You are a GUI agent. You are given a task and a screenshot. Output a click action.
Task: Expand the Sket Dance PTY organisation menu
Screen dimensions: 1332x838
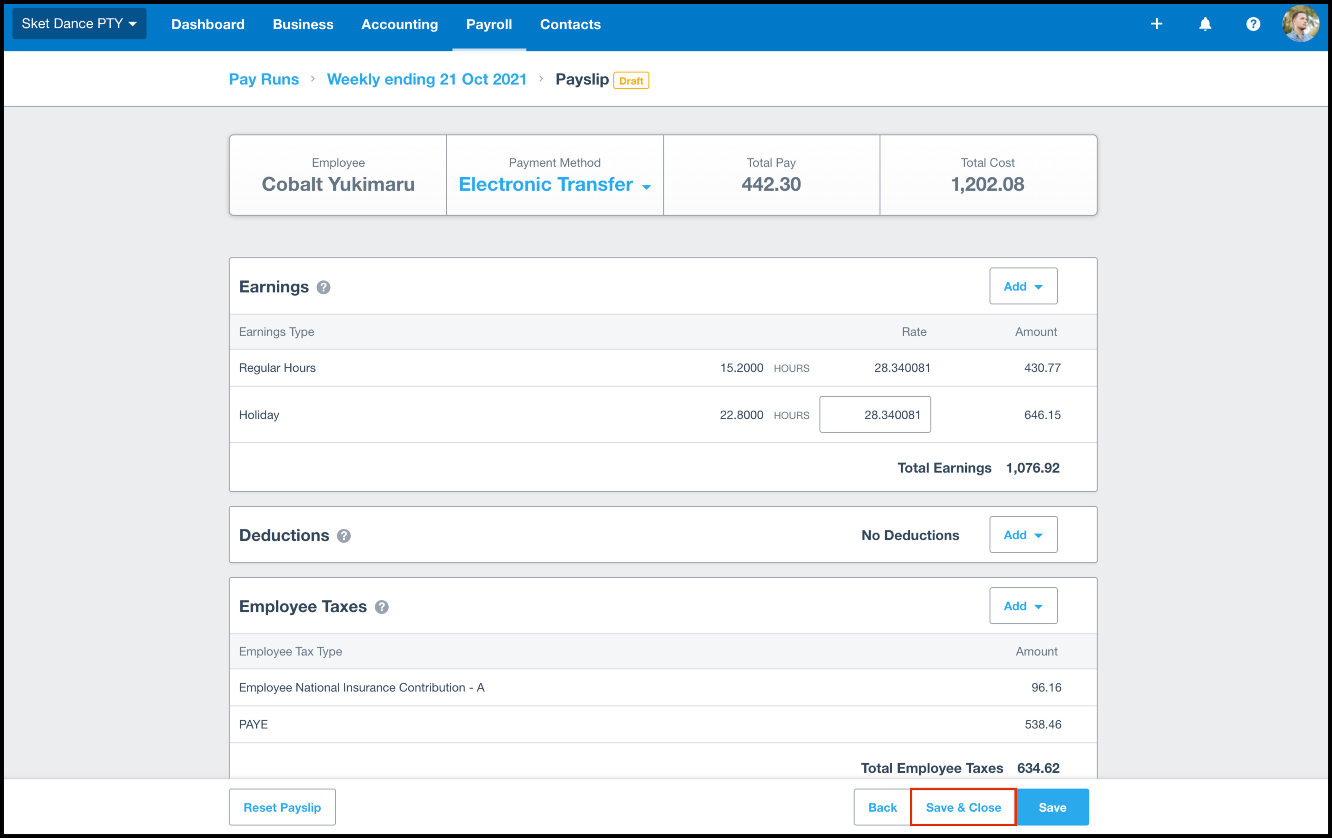(x=79, y=24)
